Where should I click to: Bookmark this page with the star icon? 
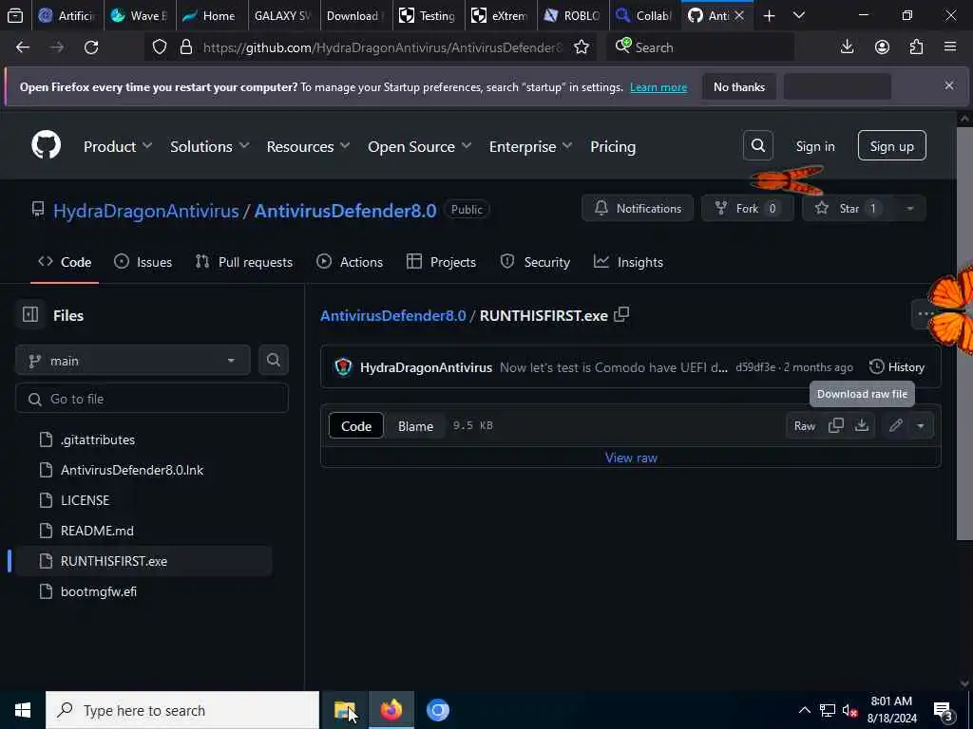(582, 47)
